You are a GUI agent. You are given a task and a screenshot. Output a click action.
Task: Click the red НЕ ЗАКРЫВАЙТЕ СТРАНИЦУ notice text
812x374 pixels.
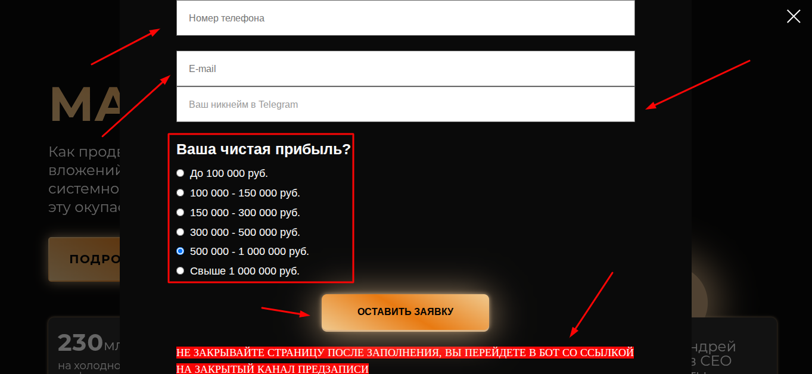(405, 360)
